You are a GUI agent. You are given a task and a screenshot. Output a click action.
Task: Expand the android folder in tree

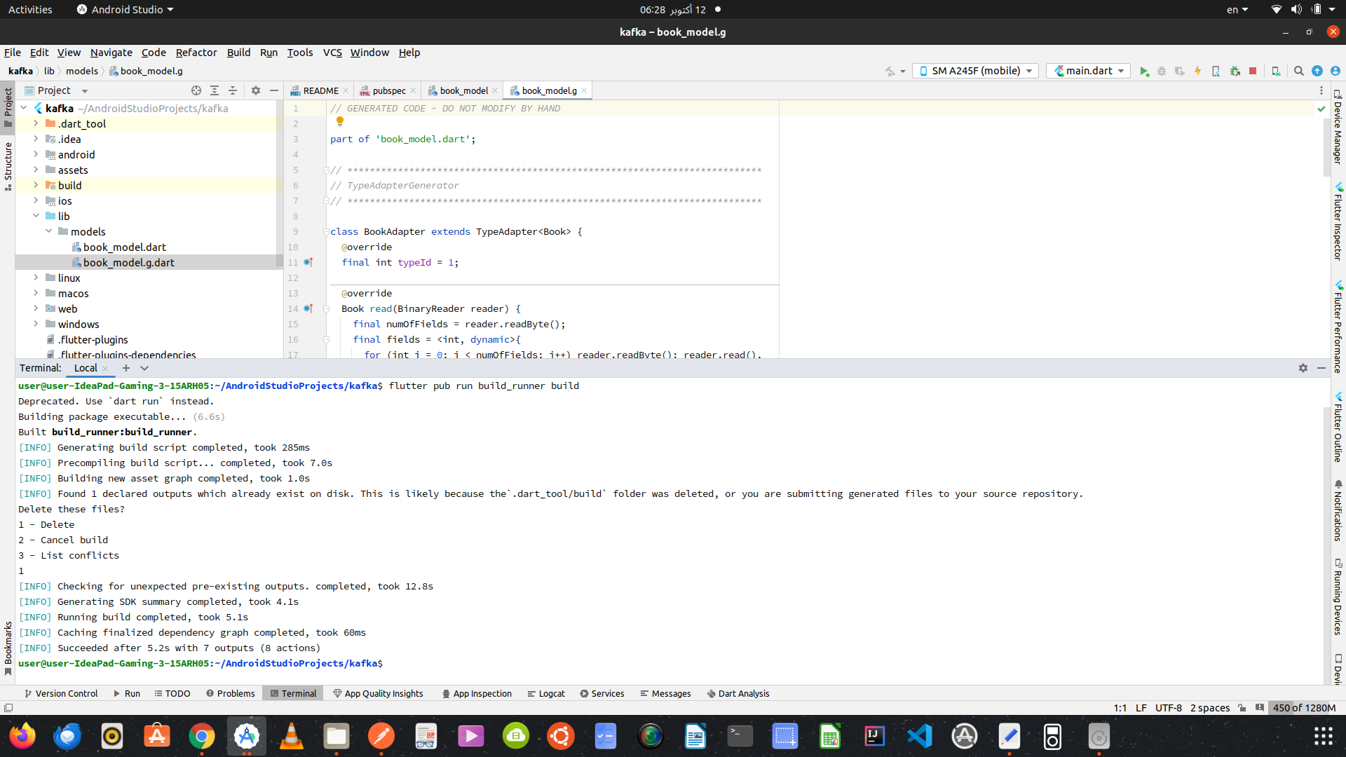click(x=36, y=154)
